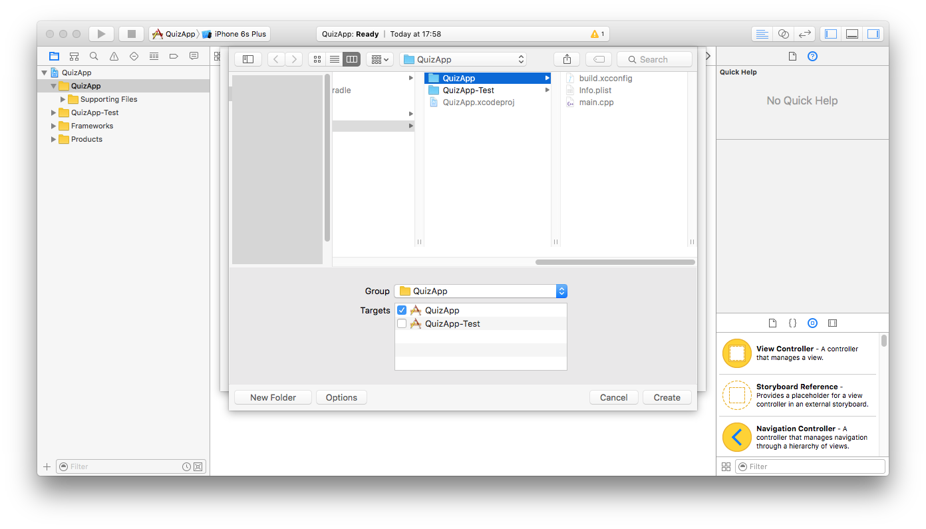Click the horizontal scrollbar of the file browser
The image size is (926, 529).
pos(614,262)
